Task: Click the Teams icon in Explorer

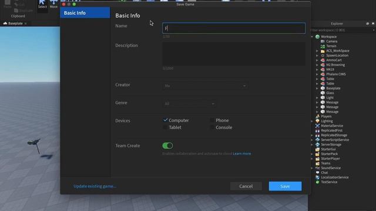Action: pos(317,163)
